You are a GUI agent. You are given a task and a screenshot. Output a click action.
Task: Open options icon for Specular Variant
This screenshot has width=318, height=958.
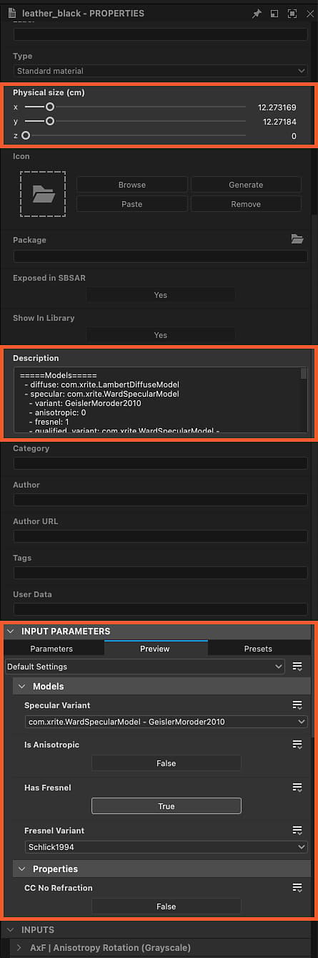(x=297, y=705)
